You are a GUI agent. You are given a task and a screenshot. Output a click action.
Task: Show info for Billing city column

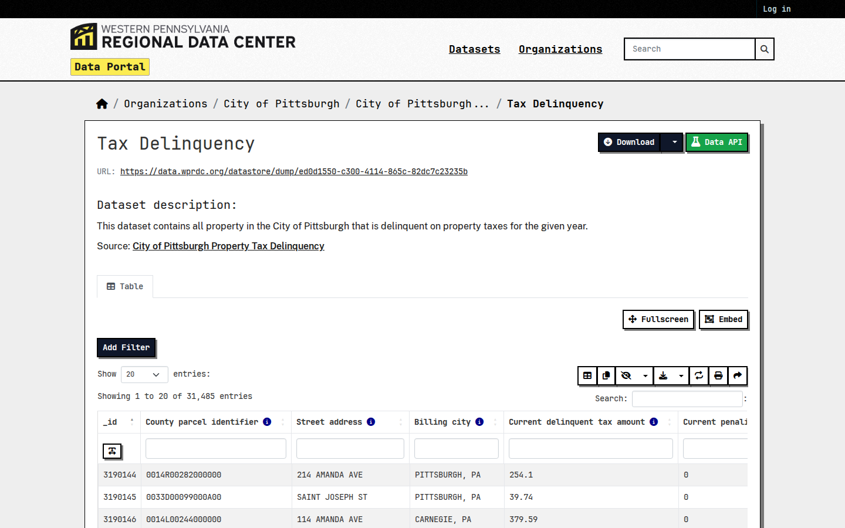click(x=479, y=422)
